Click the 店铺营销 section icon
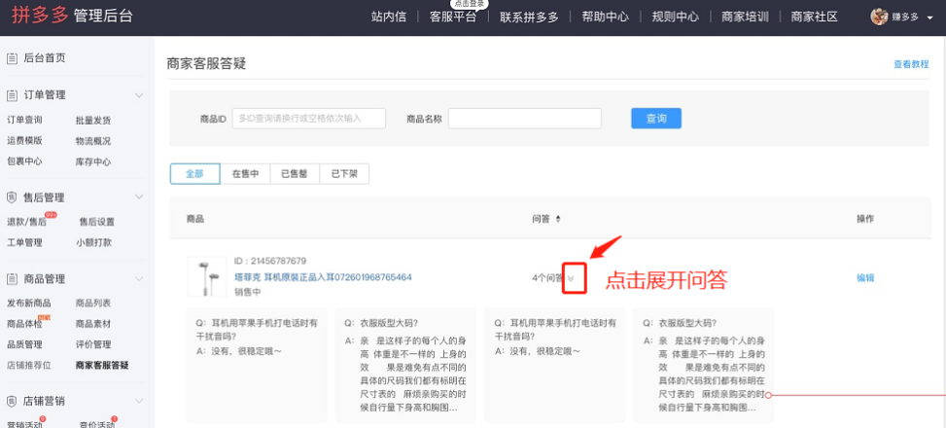 pos(12,402)
